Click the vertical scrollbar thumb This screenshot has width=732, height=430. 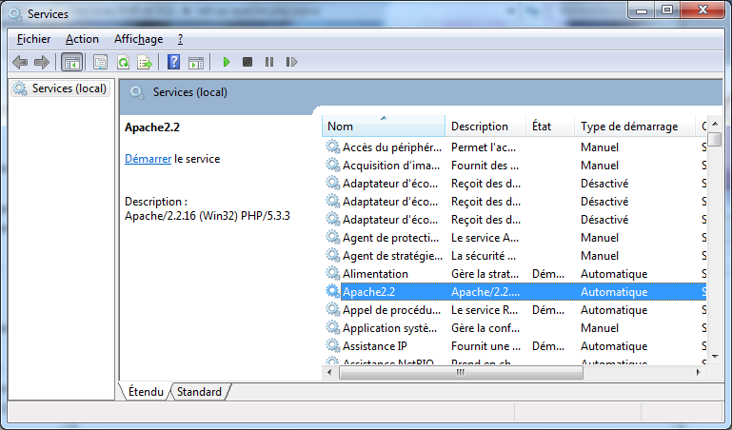coord(715,140)
